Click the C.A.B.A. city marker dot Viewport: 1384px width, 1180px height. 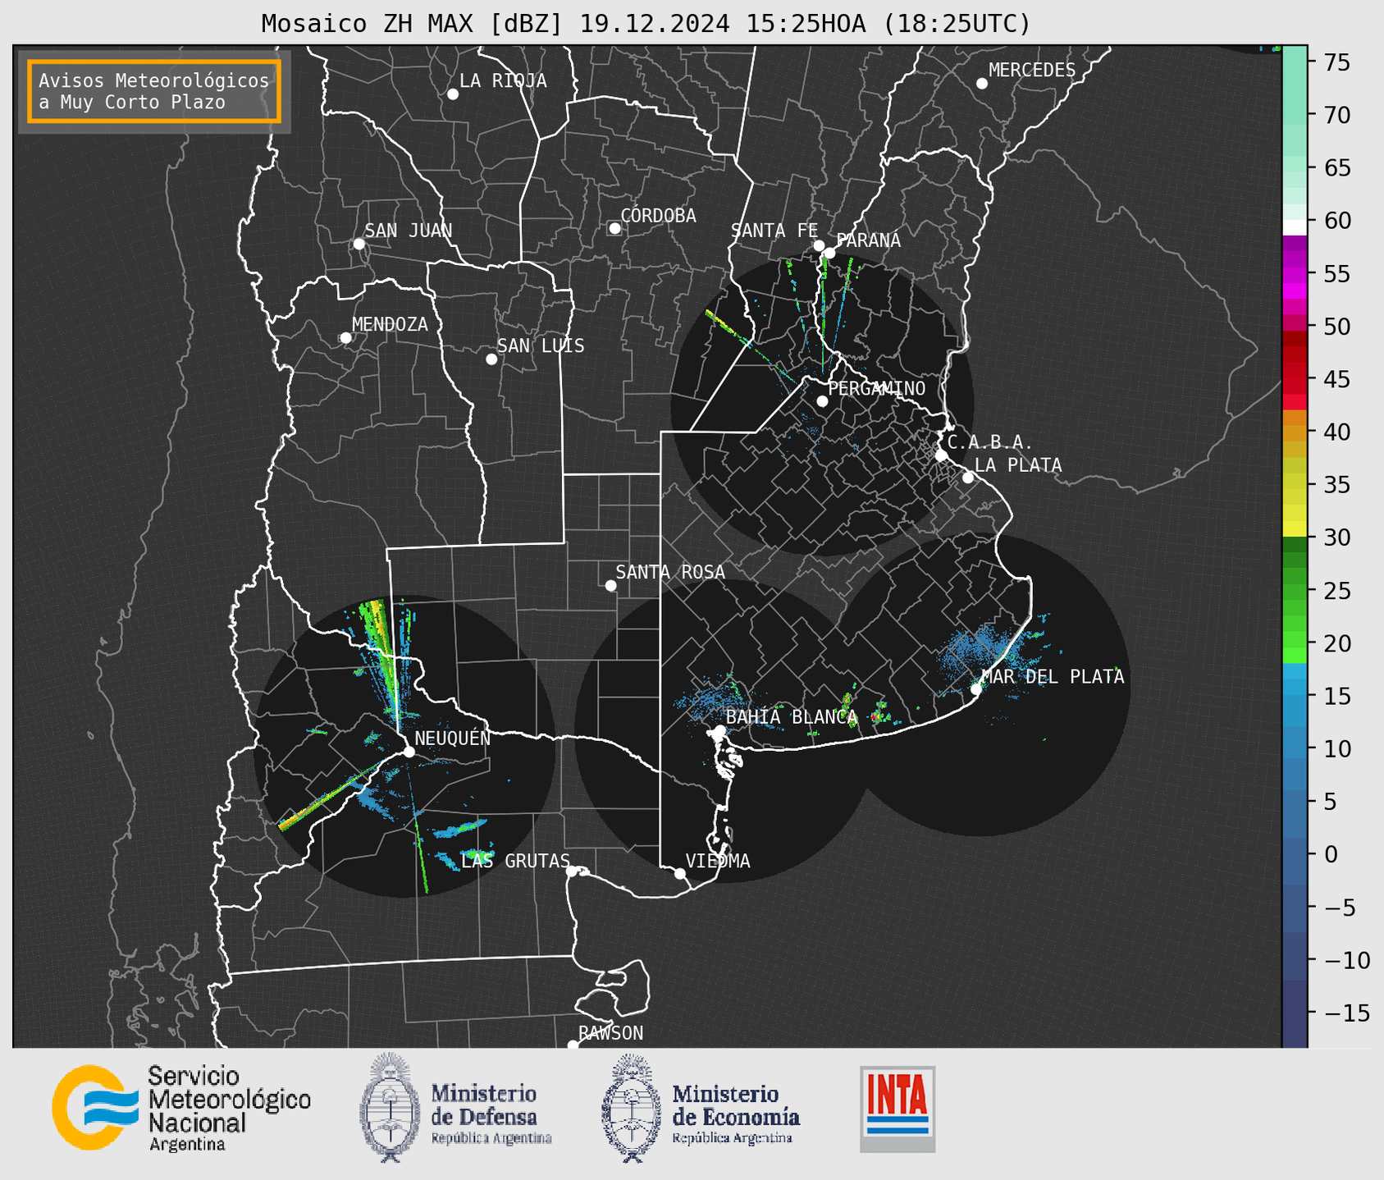tap(942, 455)
